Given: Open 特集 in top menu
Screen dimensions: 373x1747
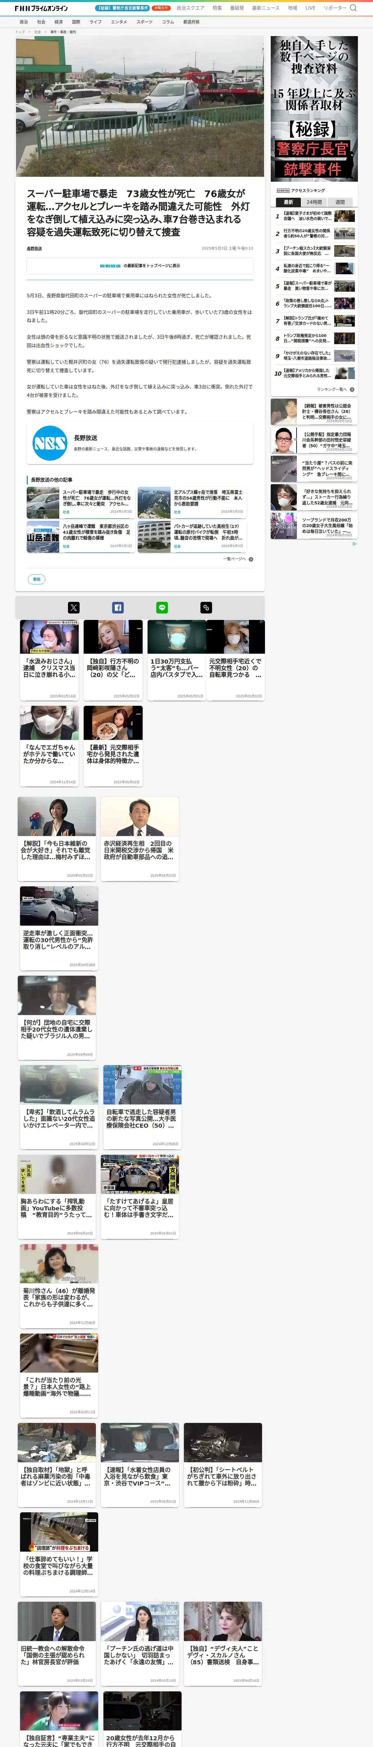Looking at the screenshot, I should coord(217,8).
